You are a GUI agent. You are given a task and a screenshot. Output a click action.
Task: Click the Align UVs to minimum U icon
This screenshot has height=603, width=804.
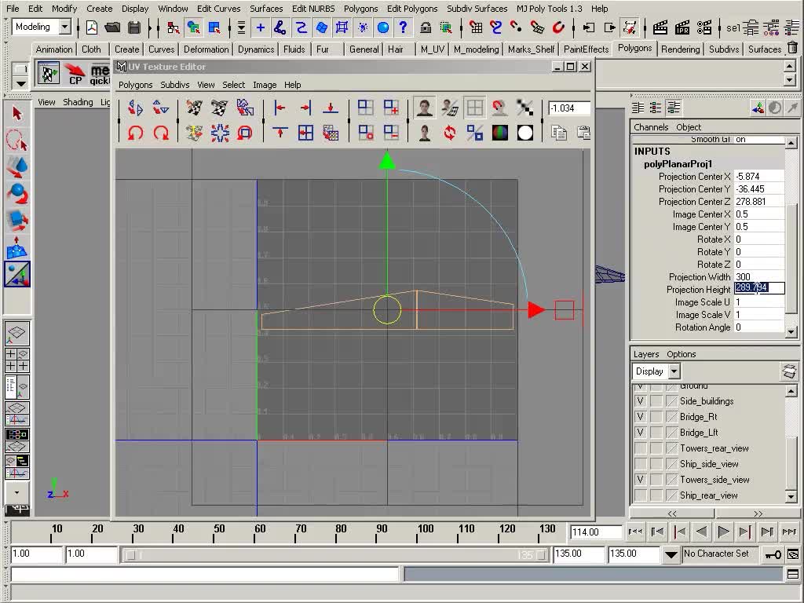coord(280,108)
